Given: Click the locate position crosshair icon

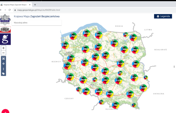Looking at the screenshot, I should pos(3,64).
